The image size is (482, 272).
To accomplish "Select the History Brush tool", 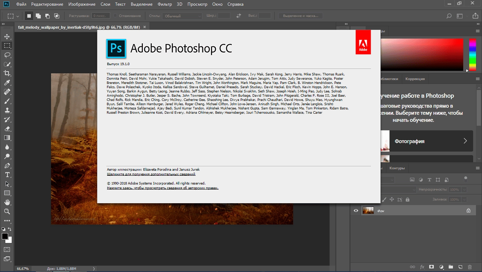I will point(7,119).
